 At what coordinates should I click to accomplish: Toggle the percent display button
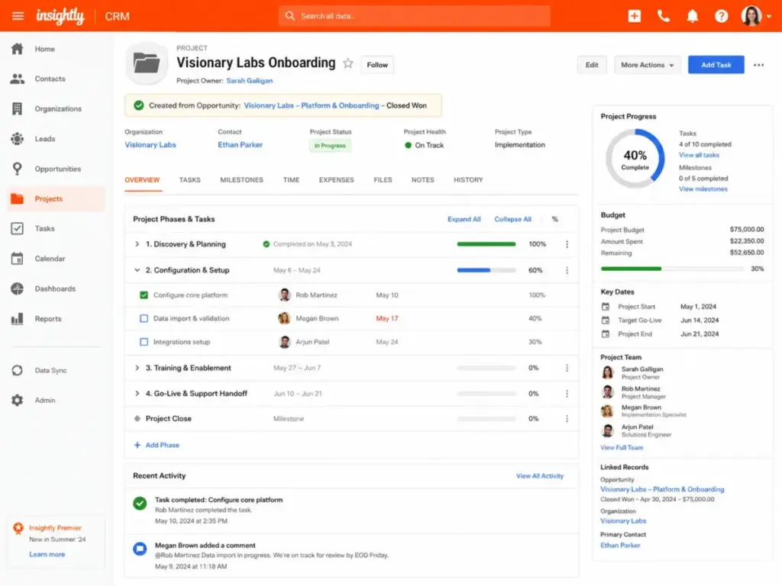[554, 219]
